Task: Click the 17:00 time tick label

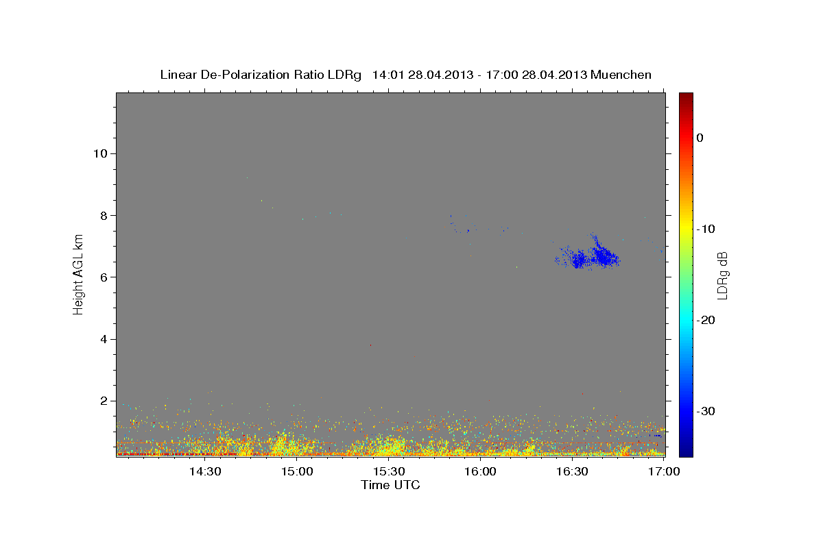Action: [665, 472]
